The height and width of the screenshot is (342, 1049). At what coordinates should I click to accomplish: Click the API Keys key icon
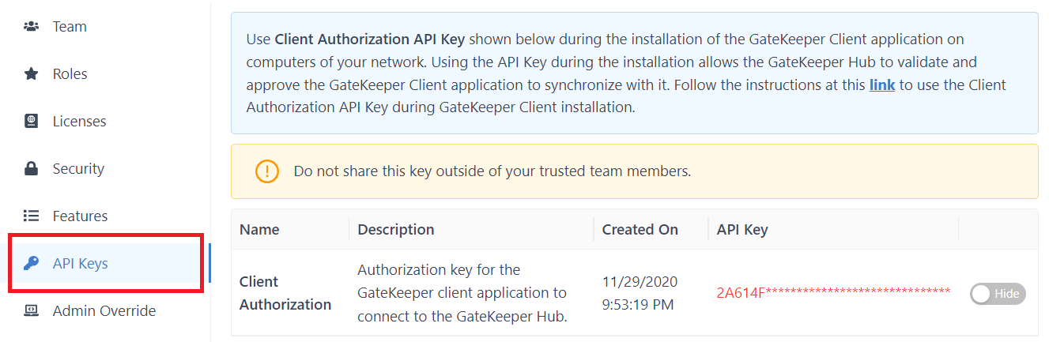pos(32,264)
